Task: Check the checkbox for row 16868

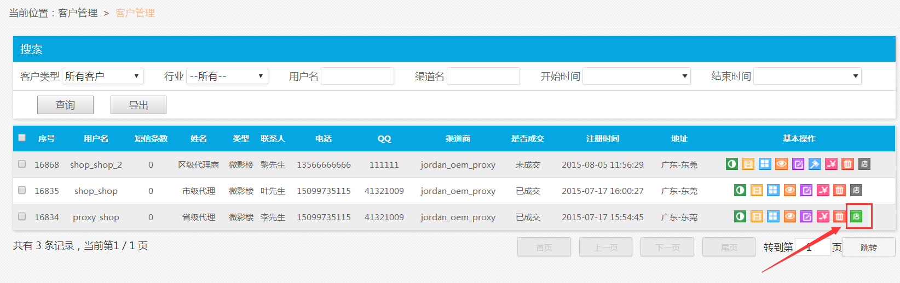Action: (x=22, y=164)
